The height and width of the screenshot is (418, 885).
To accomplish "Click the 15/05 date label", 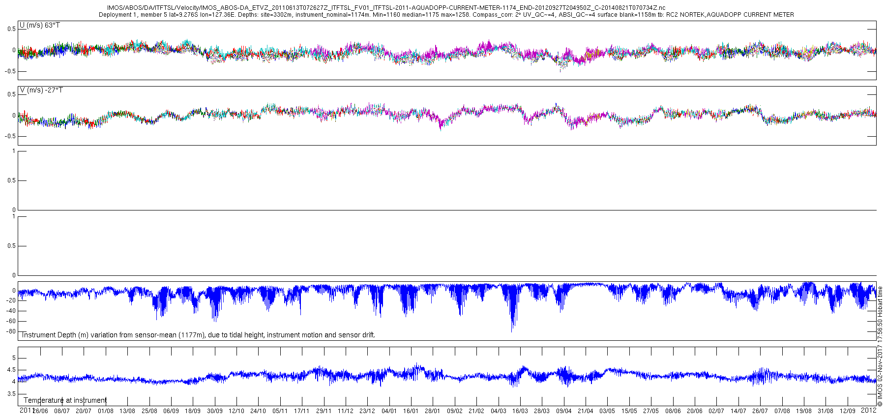I will (629, 411).
